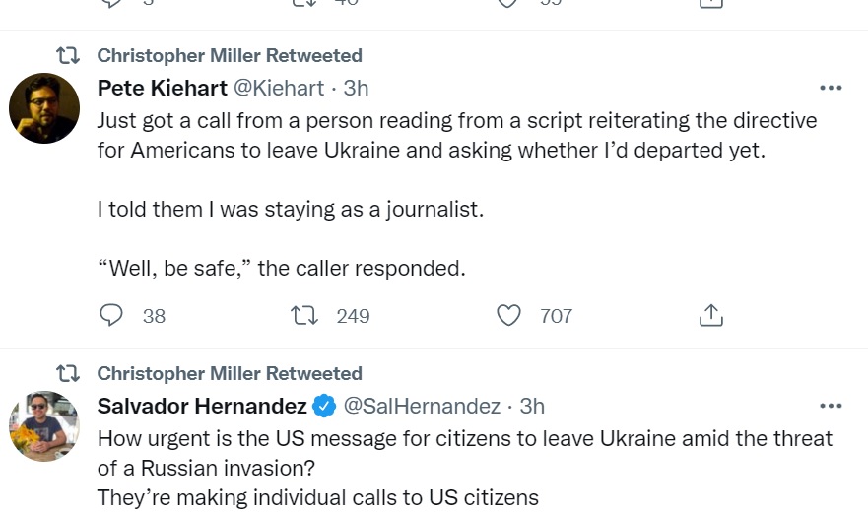Reply to Pete Kiehart's tweet
This screenshot has height=512, width=868.
click(x=111, y=315)
